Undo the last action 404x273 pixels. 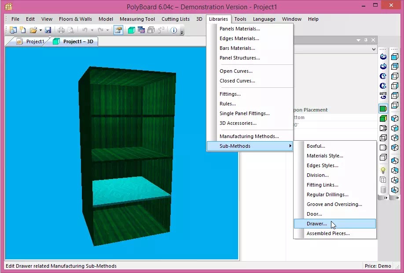[x=84, y=30]
